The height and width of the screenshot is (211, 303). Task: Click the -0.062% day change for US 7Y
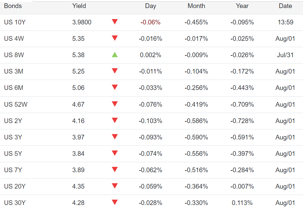click(x=150, y=170)
